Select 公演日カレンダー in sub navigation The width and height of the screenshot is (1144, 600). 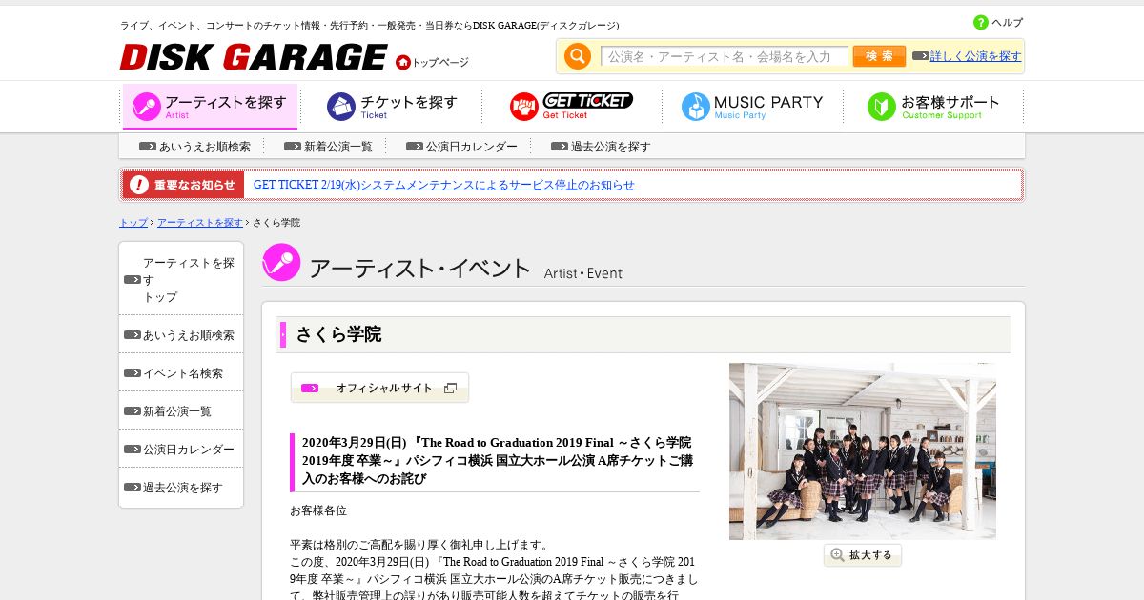(x=472, y=147)
